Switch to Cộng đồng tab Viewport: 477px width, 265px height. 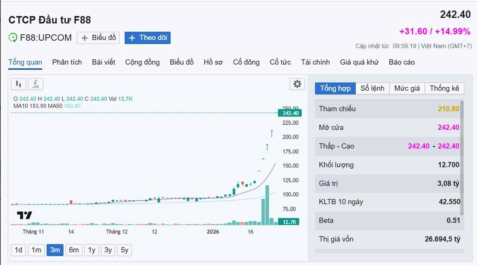(x=142, y=62)
